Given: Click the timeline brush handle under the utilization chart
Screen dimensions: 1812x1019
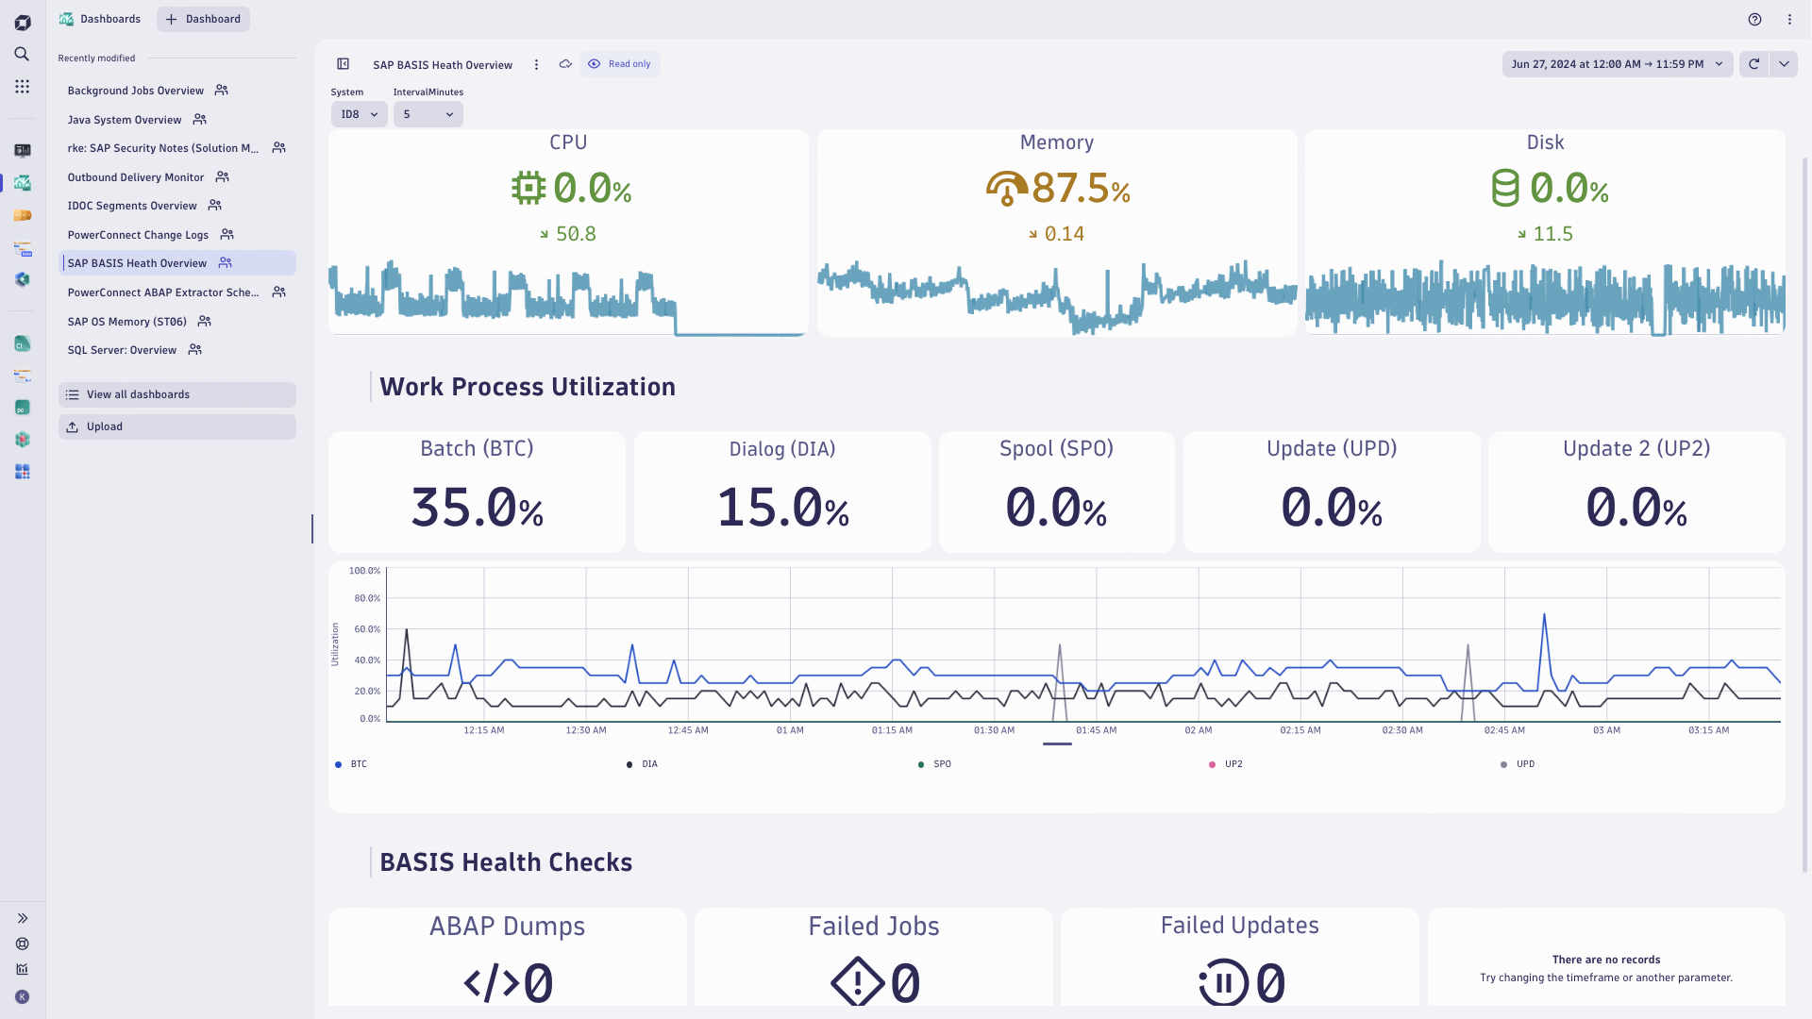Looking at the screenshot, I should coord(1057,744).
